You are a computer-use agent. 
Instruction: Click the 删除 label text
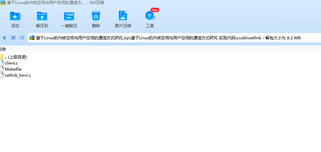pyautogui.click(x=96, y=26)
